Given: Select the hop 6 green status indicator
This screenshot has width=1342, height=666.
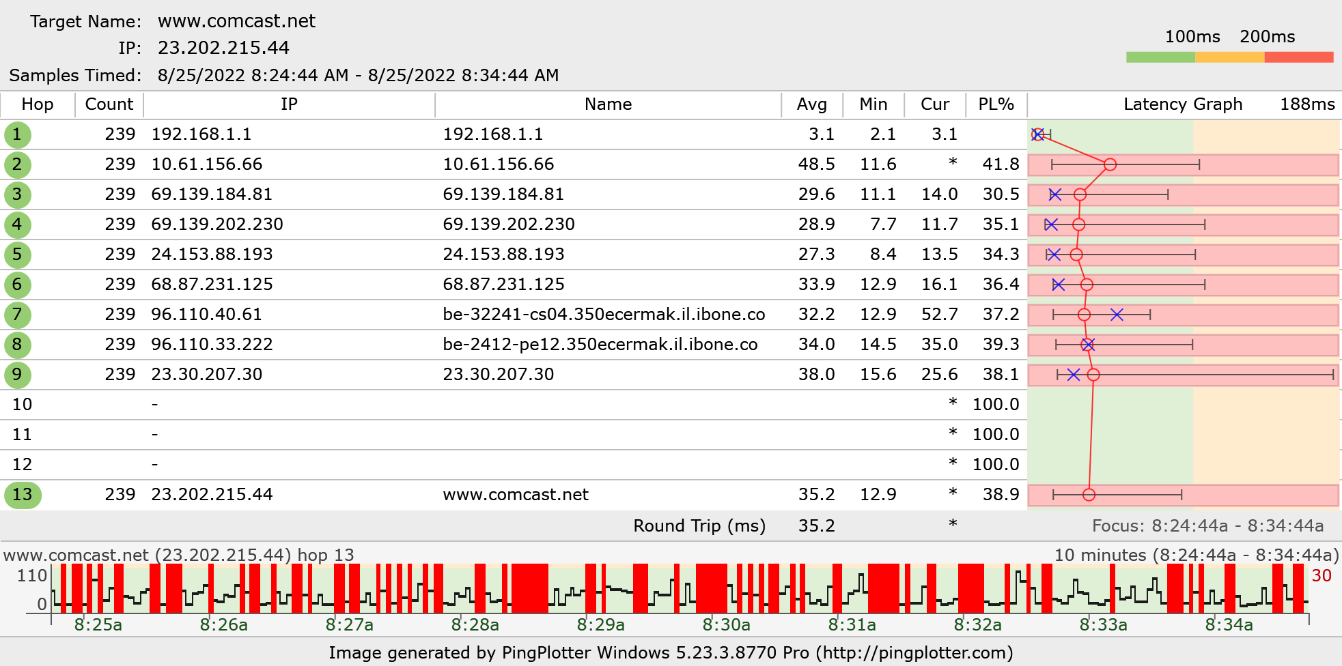Looking at the screenshot, I should (18, 285).
